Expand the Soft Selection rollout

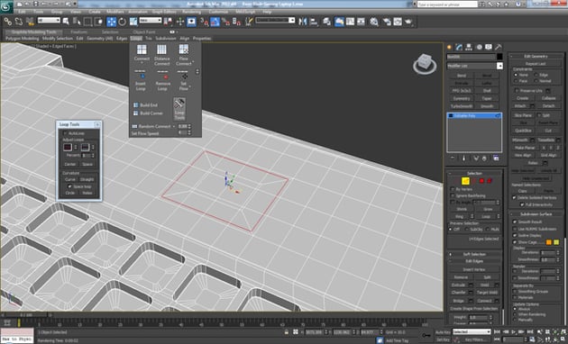[x=474, y=254]
